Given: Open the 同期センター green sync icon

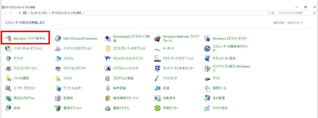Looking at the screenshot, I should pyautogui.click(x=157, y=108).
